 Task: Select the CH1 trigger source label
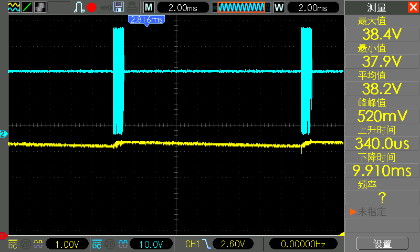click(x=192, y=244)
